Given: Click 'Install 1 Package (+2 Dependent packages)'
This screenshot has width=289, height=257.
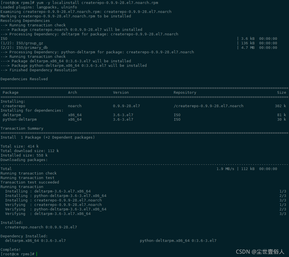Looking at the screenshot, I should pyautogui.click(x=48, y=137).
